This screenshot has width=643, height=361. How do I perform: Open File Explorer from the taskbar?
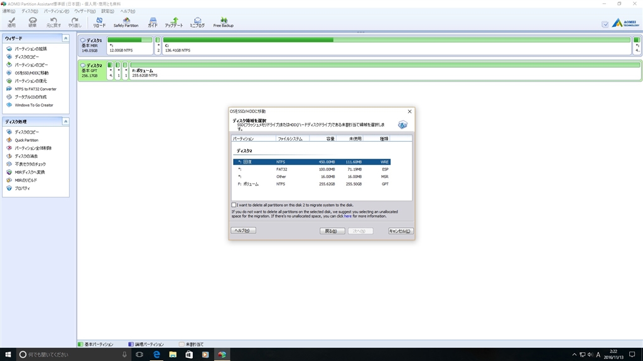tap(173, 355)
